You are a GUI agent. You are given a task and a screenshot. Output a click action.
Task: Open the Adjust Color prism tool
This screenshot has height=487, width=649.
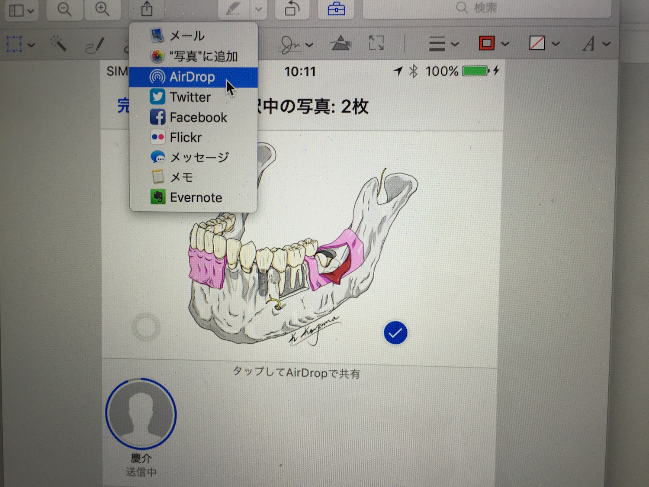pos(340,43)
